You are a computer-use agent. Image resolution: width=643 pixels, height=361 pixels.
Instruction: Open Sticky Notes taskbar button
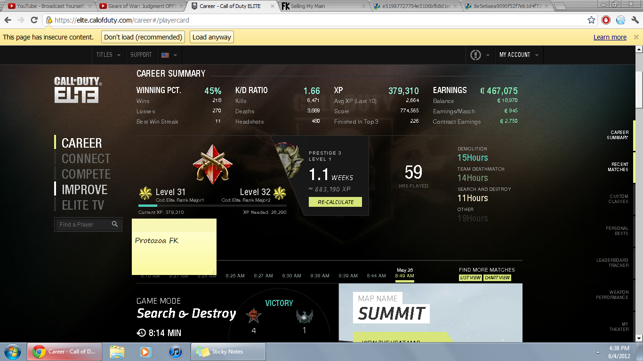(228, 352)
